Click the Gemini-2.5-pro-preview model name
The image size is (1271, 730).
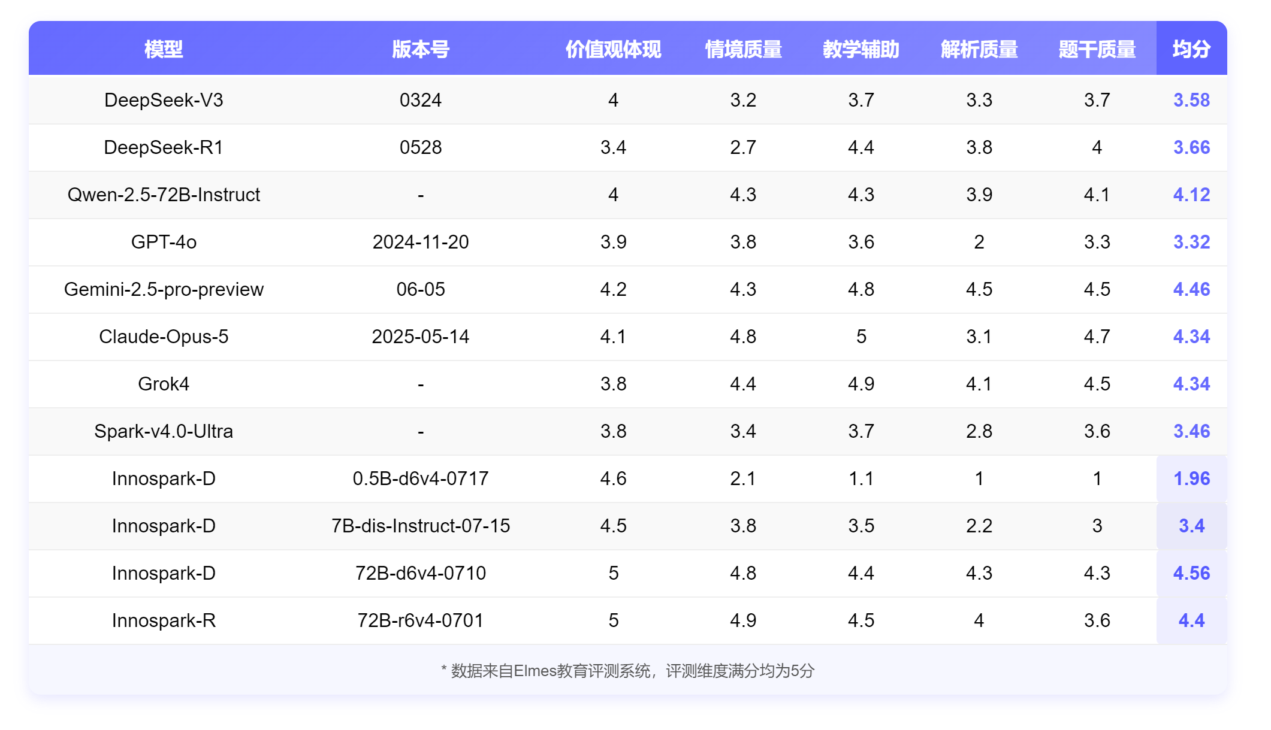coord(163,289)
